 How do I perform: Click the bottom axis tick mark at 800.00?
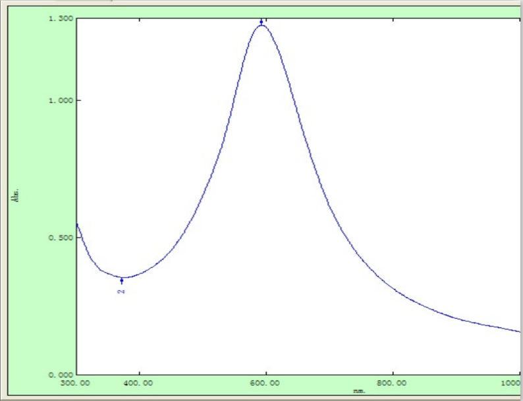[x=393, y=372]
